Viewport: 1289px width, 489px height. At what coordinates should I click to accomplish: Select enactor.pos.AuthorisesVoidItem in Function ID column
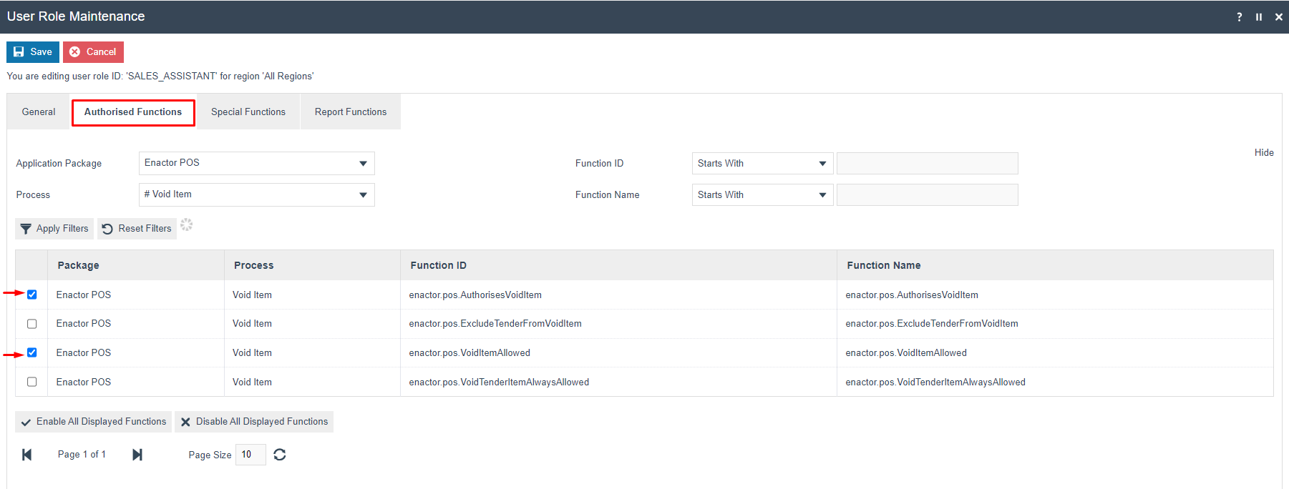(475, 295)
